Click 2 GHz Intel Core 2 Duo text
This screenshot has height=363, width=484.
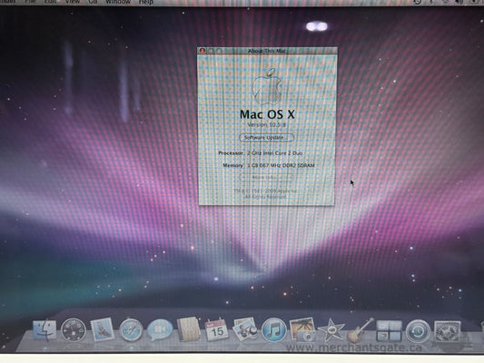pyautogui.click(x=275, y=153)
